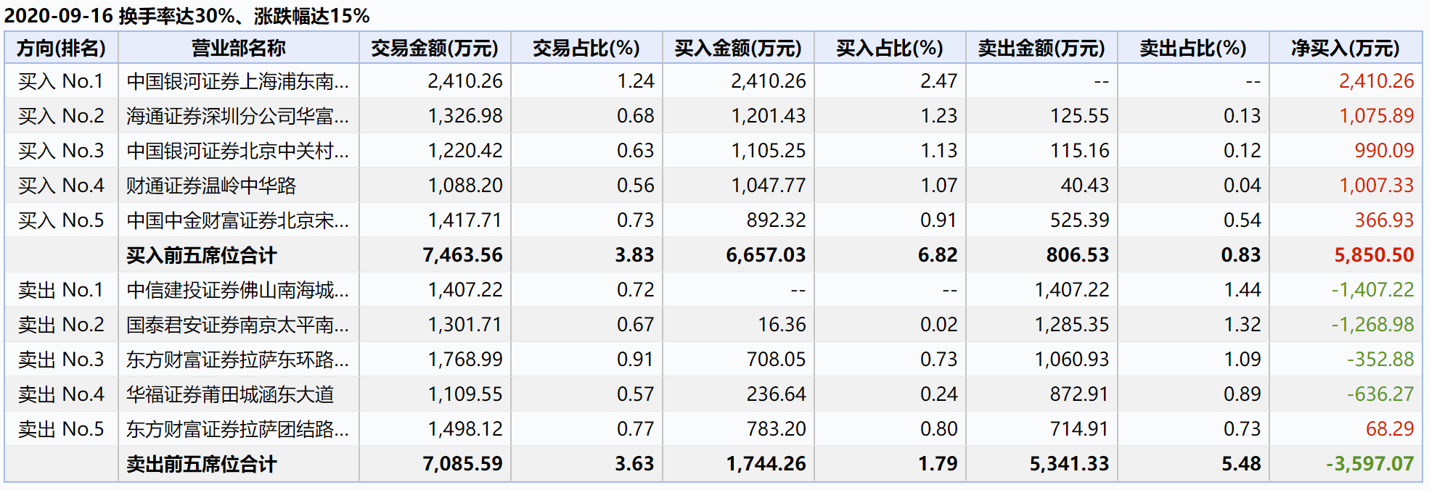The width and height of the screenshot is (1429, 490).
Task: Click net buy value 366.93
Action: click(1384, 220)
